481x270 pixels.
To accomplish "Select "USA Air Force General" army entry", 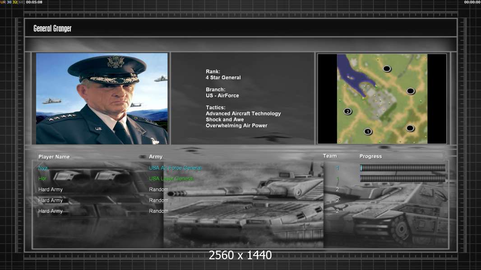I will [175, 168].
